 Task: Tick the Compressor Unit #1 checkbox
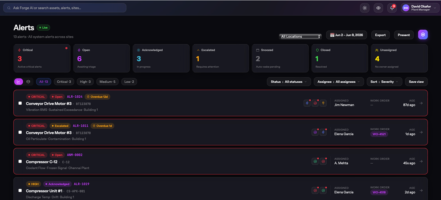click(20, 190)
